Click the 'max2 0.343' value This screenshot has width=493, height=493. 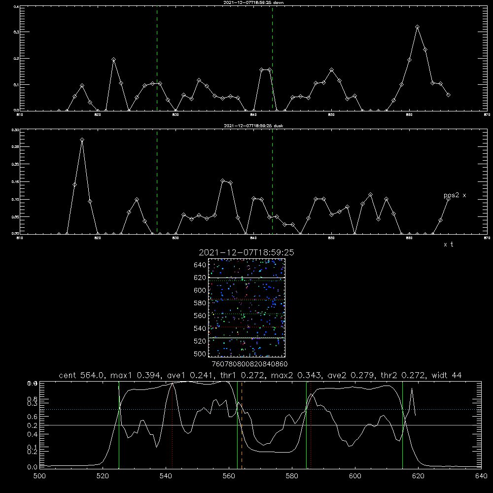296,375
